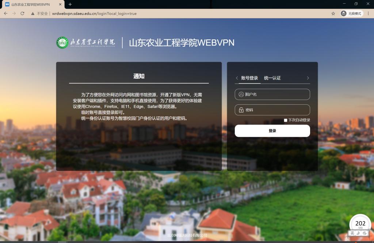Click the 英 input language indicator
374x243 pixels.
coord(352,233)
